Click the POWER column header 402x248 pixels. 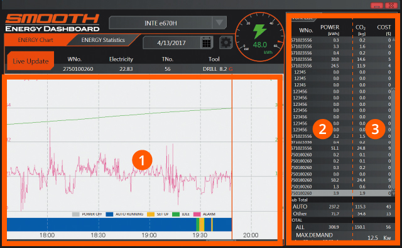tap(330, 29)
